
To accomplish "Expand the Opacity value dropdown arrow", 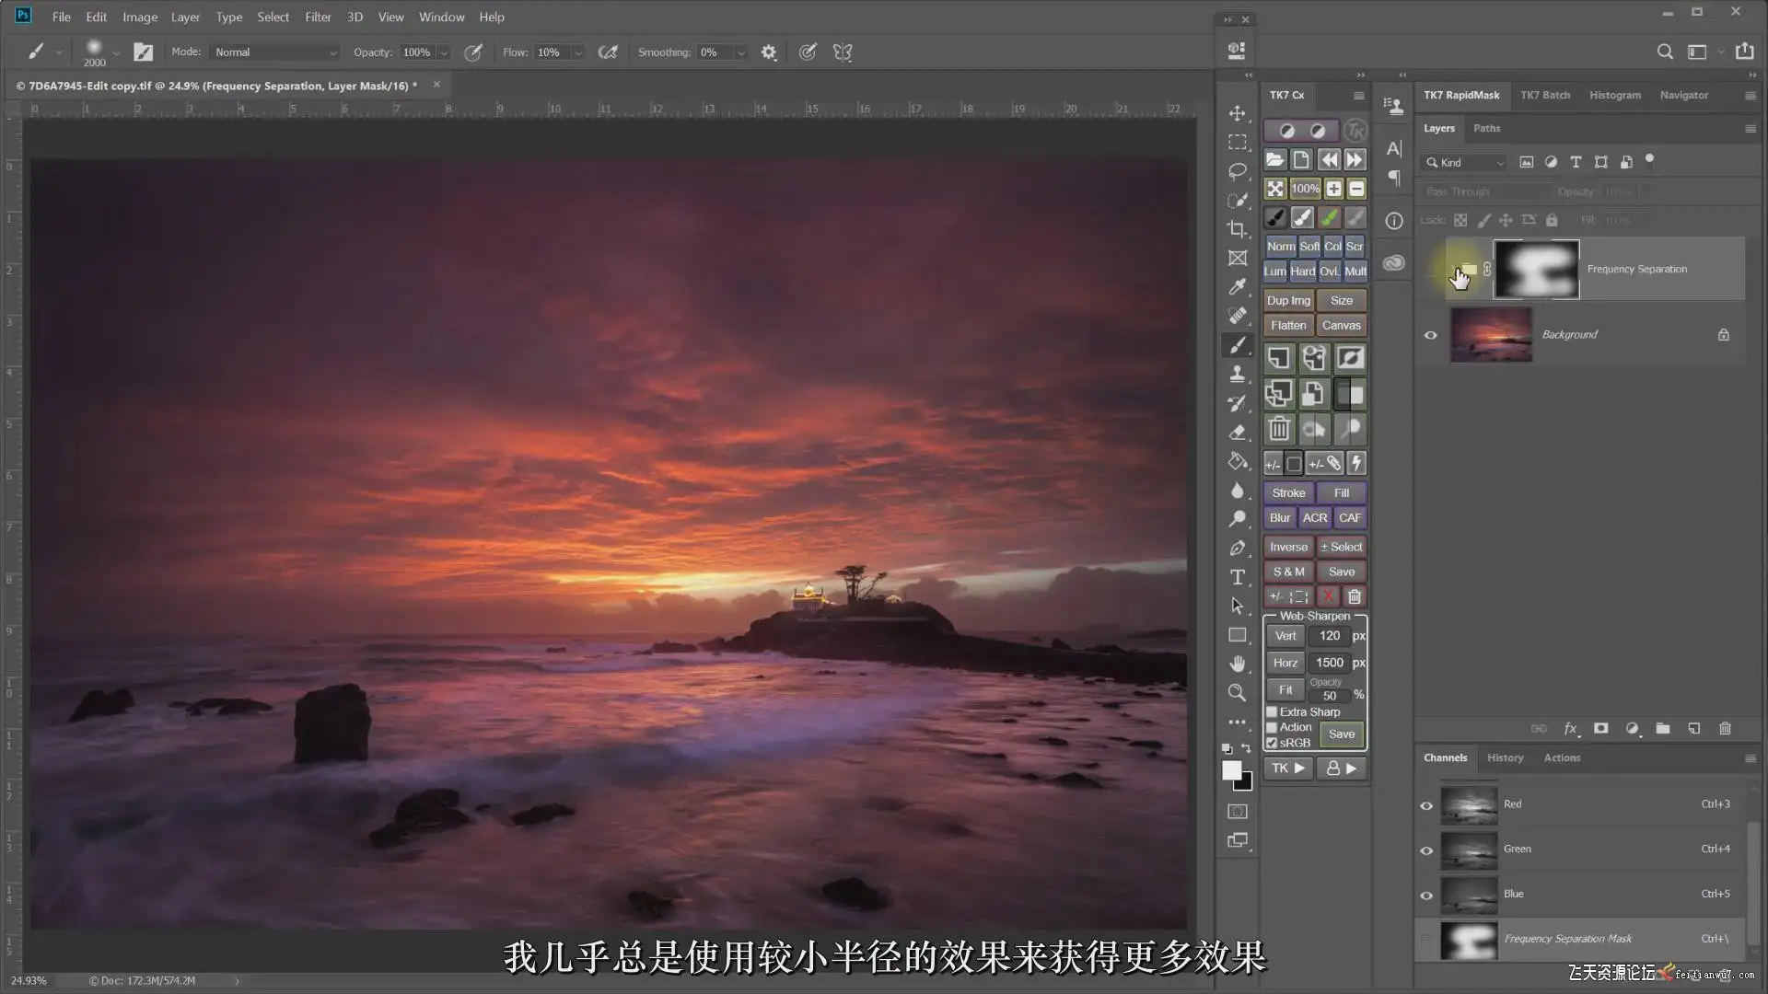I will click(444, 52).
